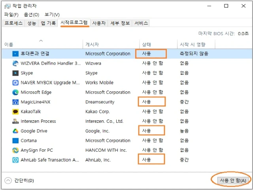Click the 작업 관리자 title bar icon
The image size is (253, 190).
coord(8,6)
